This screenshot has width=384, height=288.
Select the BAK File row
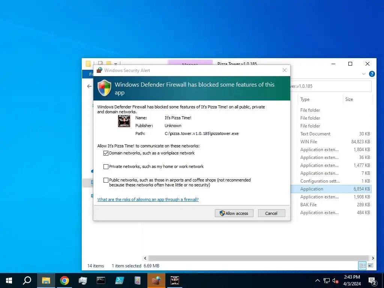[x=331, y=204]
